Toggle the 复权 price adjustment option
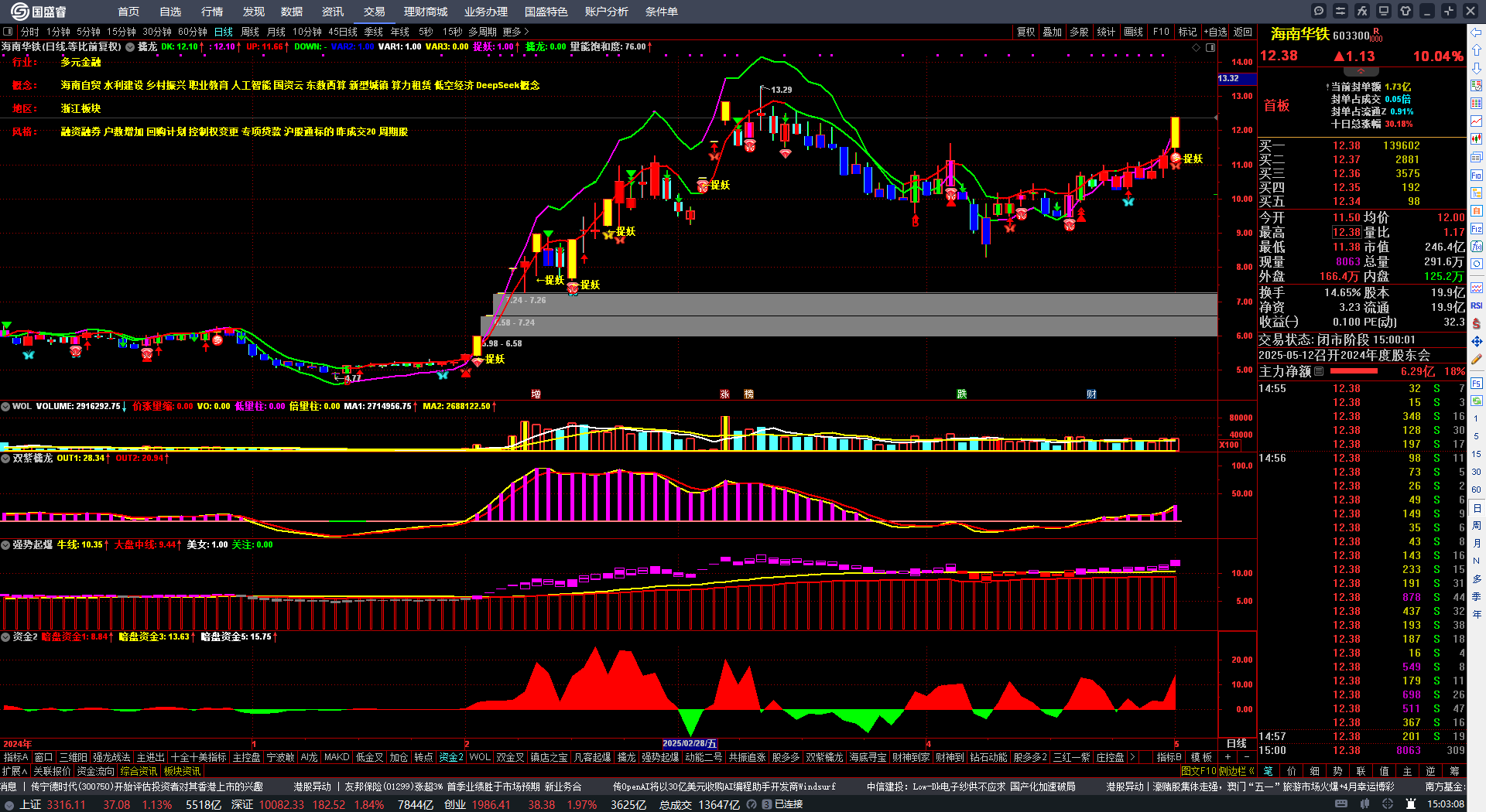Screen dimensions: 1486x812 pos(1025,32)
